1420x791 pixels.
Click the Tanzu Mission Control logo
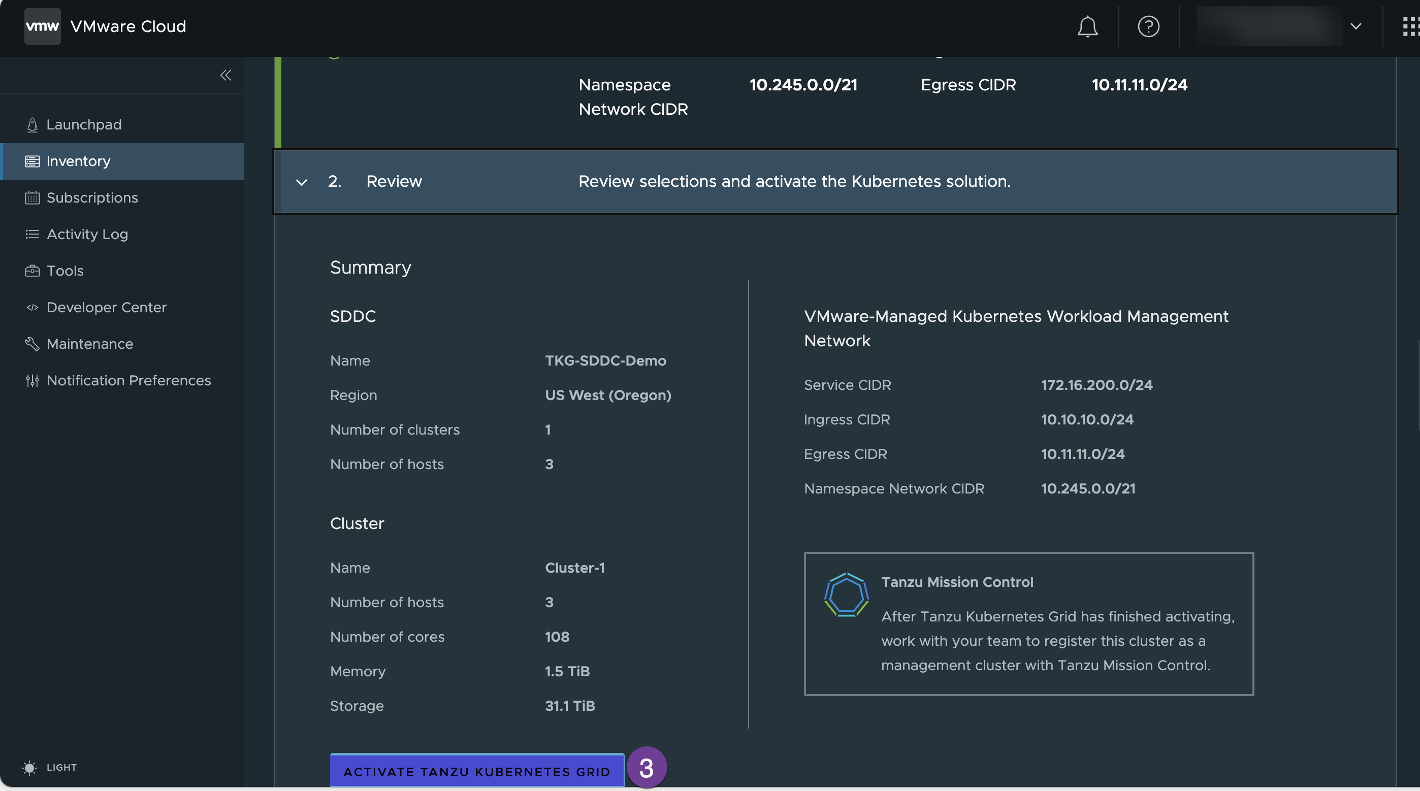coord(846,594)
